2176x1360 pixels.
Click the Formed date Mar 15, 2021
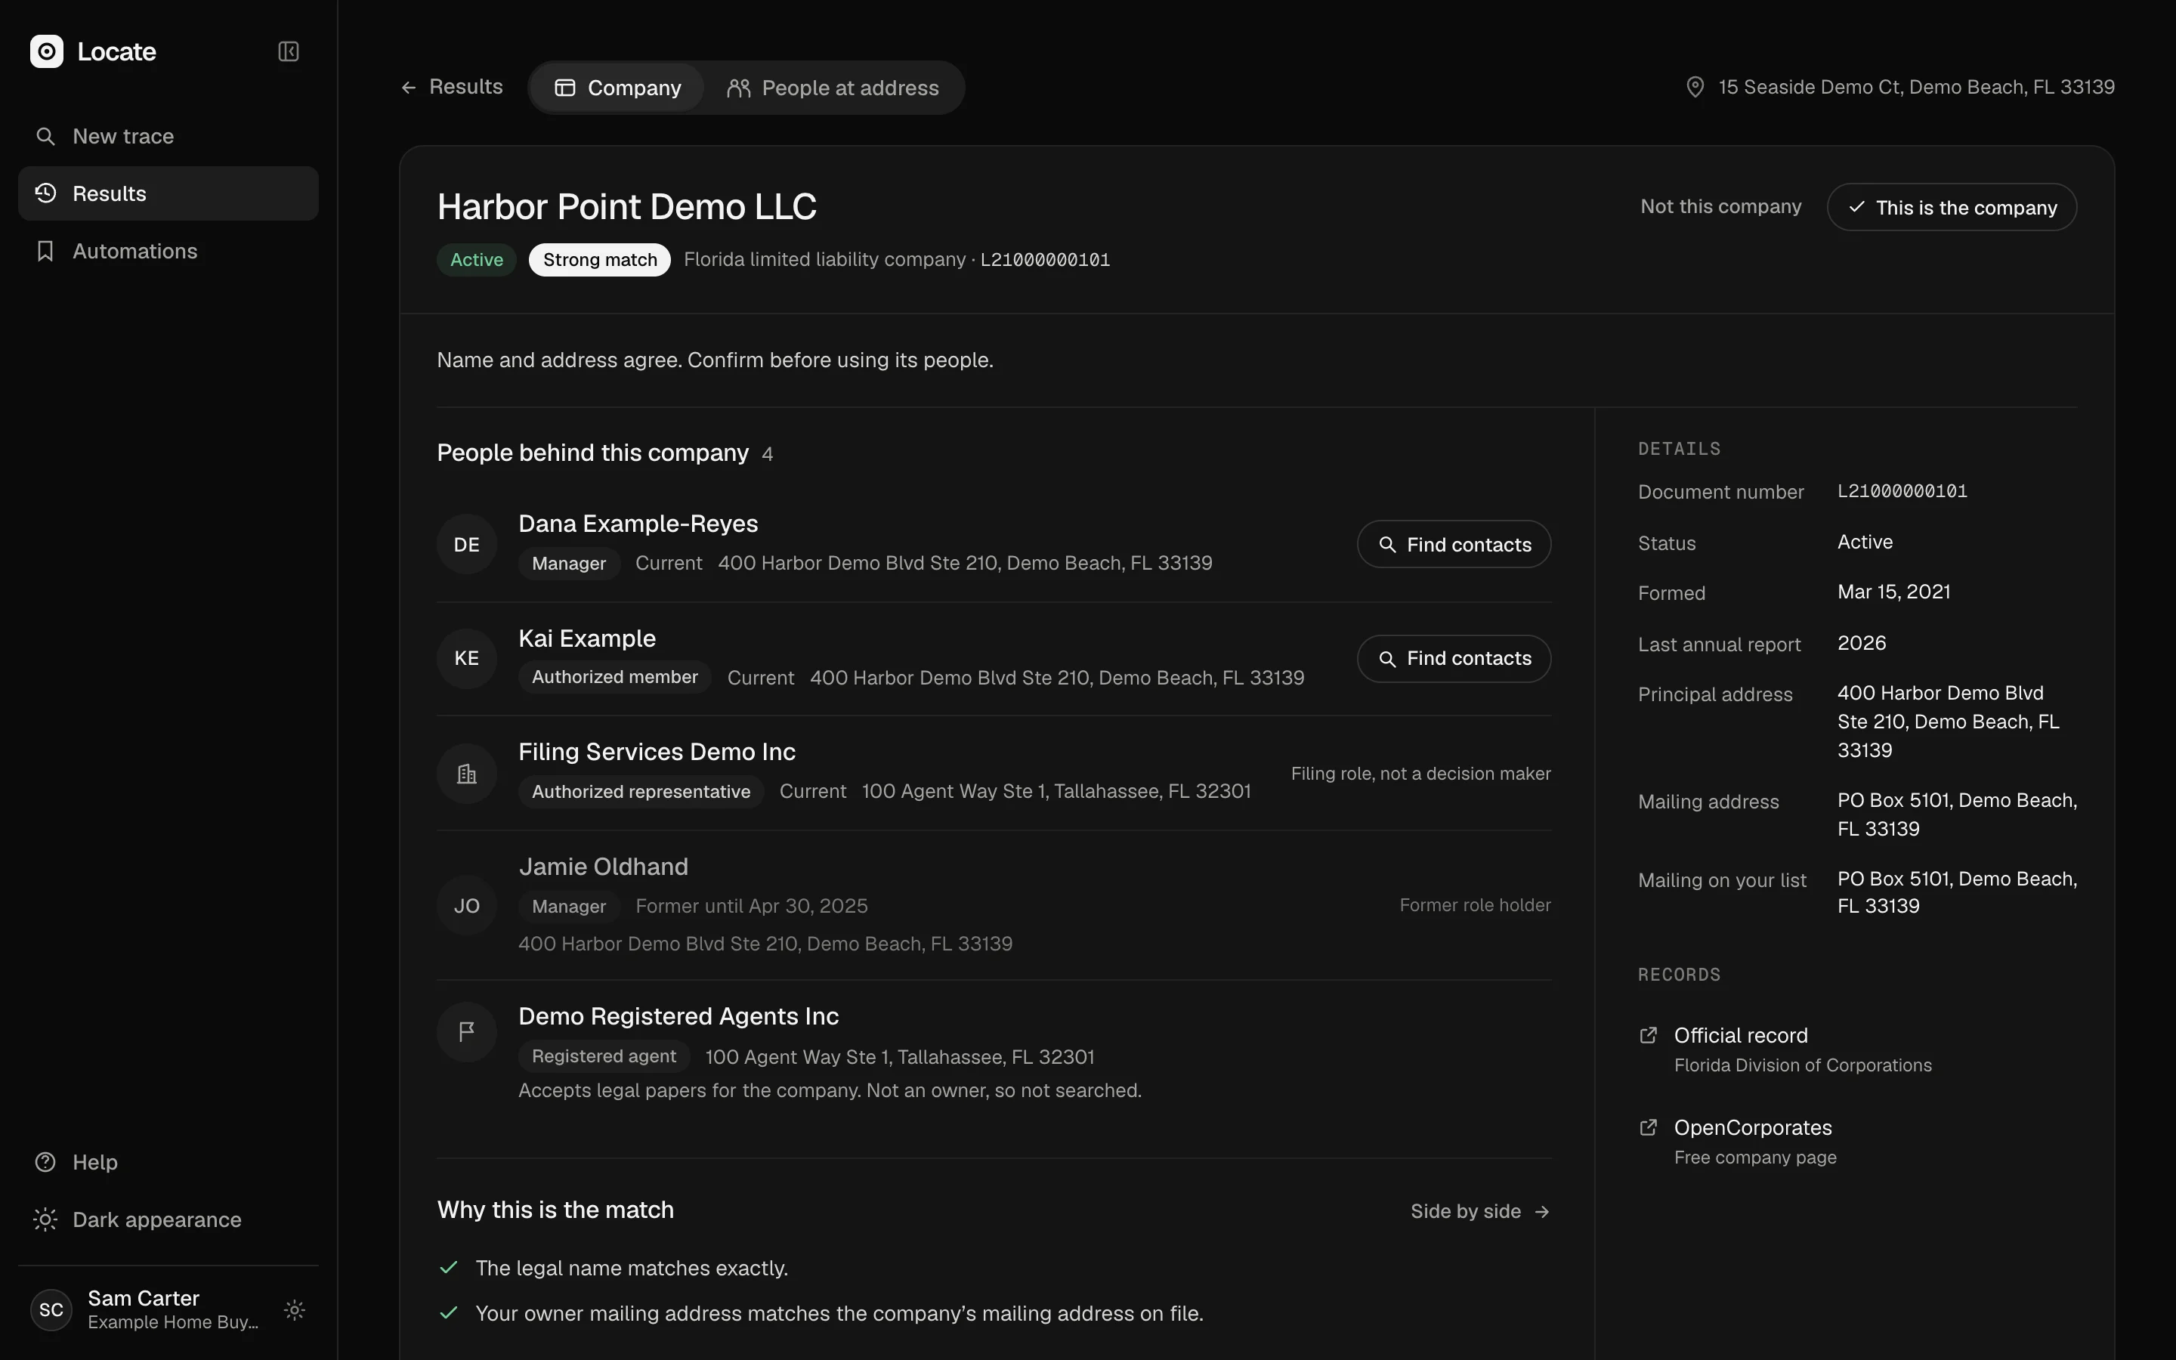(1893, 592)
